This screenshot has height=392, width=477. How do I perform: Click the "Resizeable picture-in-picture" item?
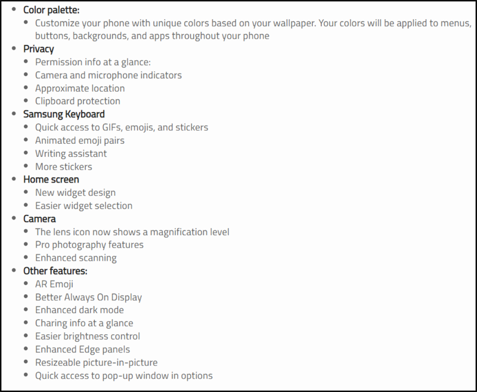coord(96,363)
